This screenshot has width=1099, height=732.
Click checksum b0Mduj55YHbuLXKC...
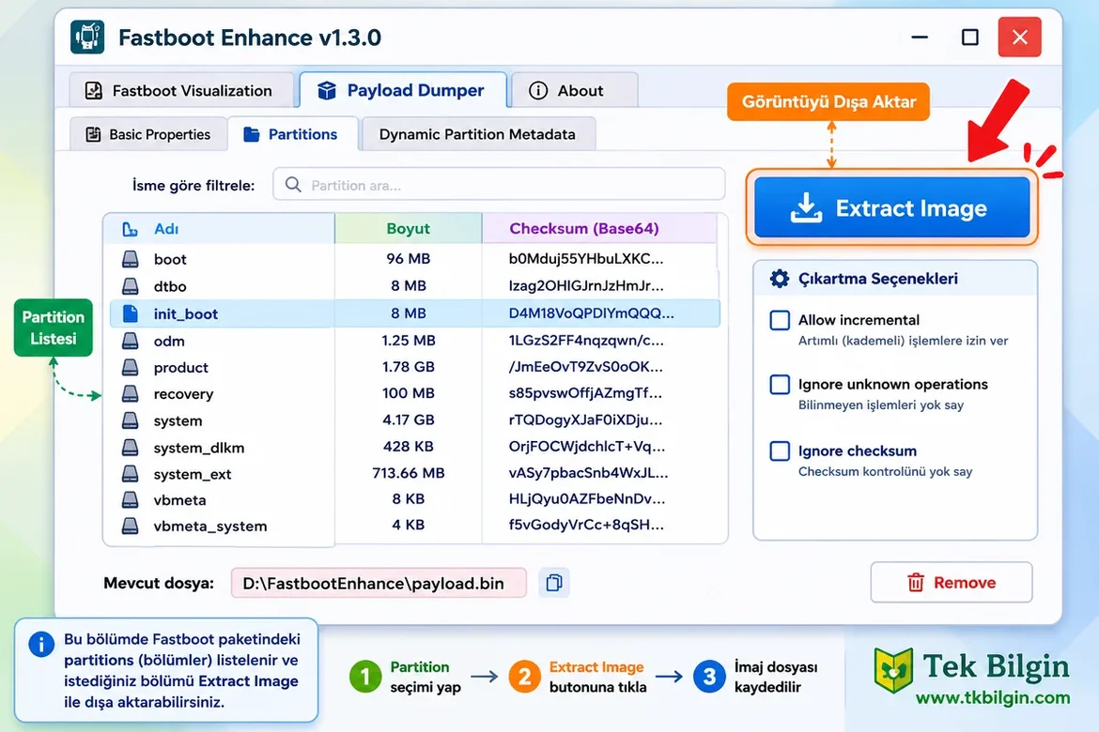(586, 258)
